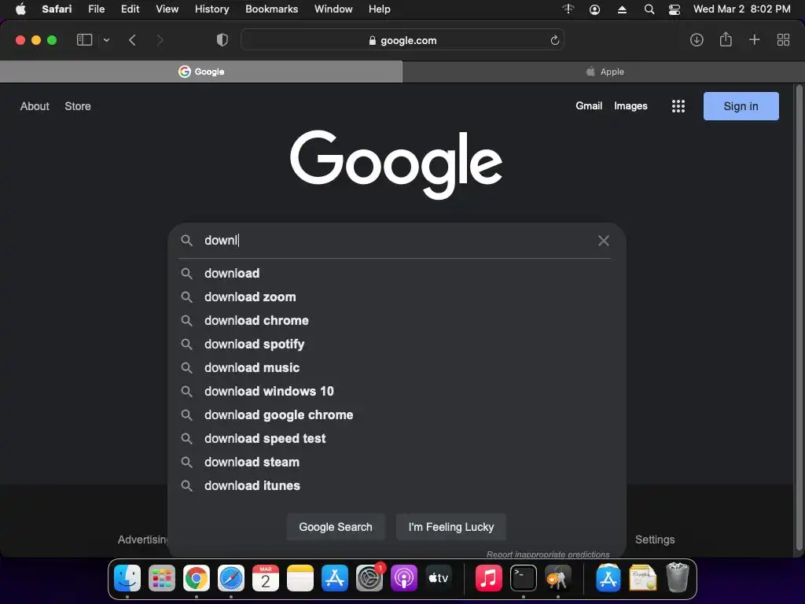
Task: Show tab overview grid icon
Action: tap(784, 39)
